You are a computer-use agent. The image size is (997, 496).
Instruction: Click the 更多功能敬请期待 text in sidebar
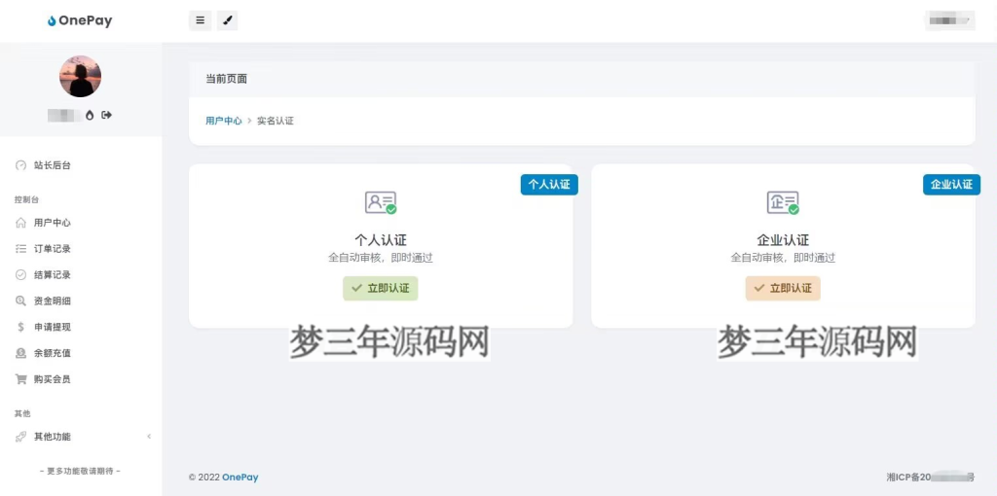(x=80, y=472)
